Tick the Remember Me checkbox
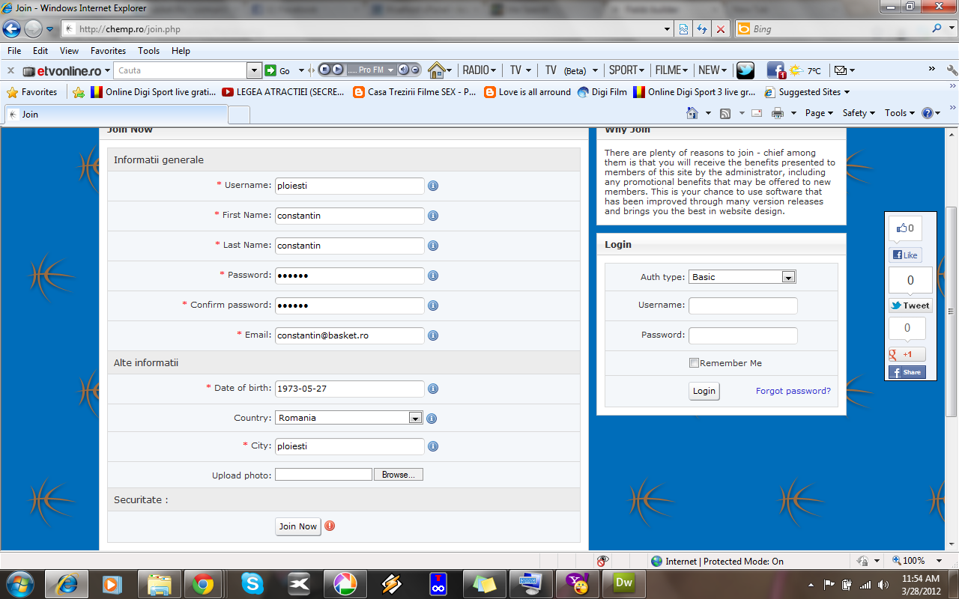Image resolution: width=959 pixels, height=599 pixels. [x=694, y=363]
